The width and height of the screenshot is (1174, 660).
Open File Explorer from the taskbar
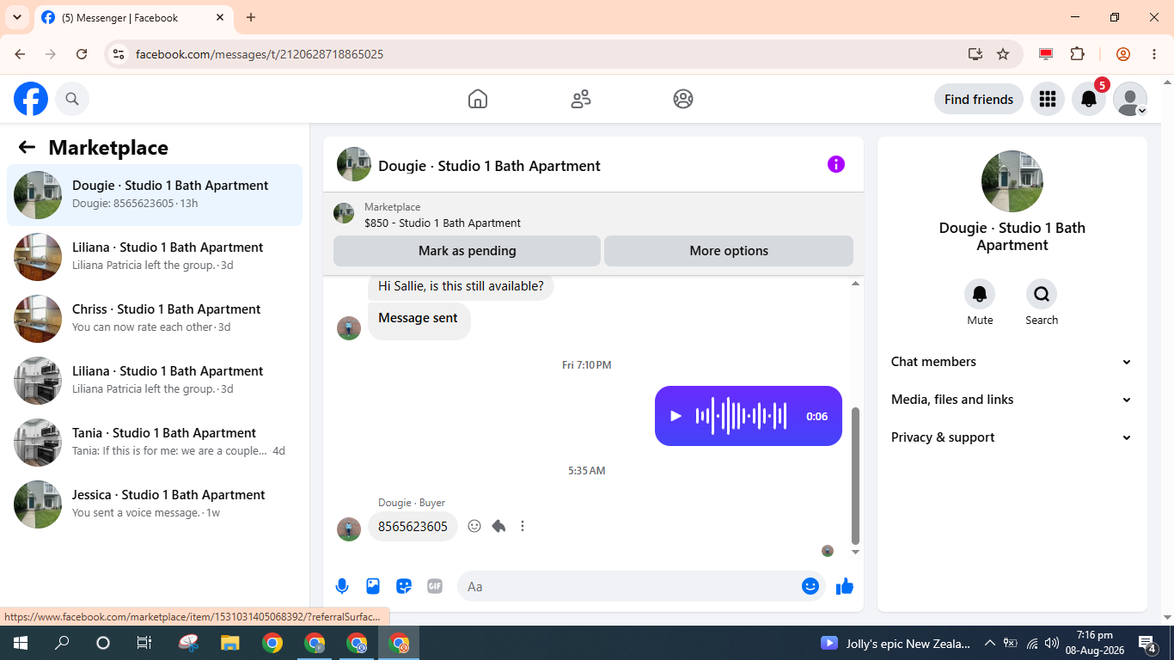tap(229, 643)
